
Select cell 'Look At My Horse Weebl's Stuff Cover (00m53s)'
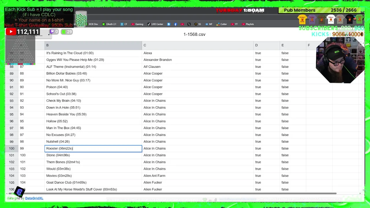pos(93,189)
